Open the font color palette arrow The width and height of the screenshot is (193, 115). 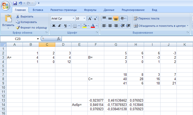97,26
